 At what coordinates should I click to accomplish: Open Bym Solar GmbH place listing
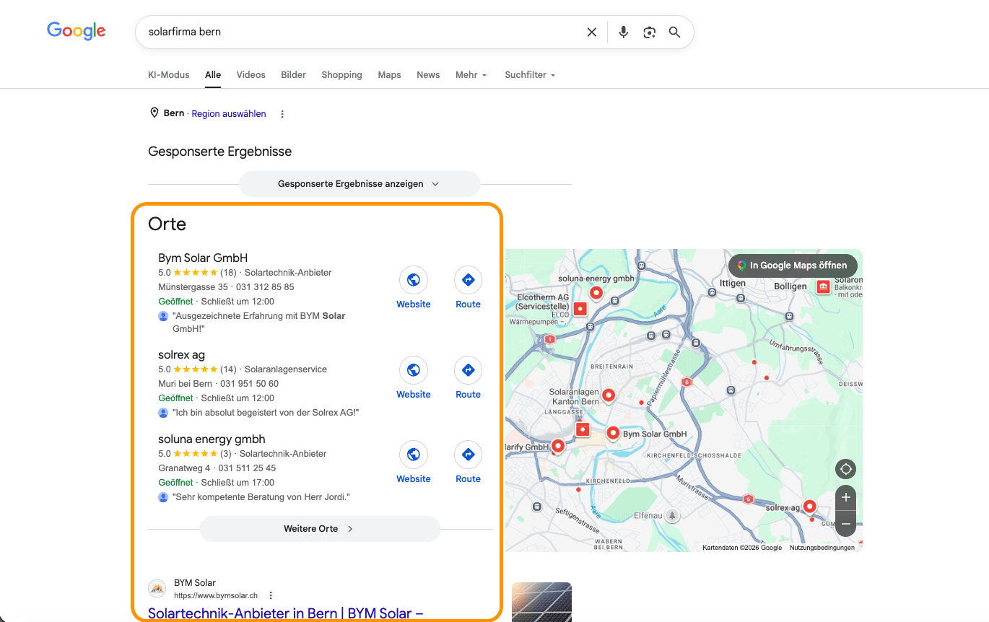203,258
